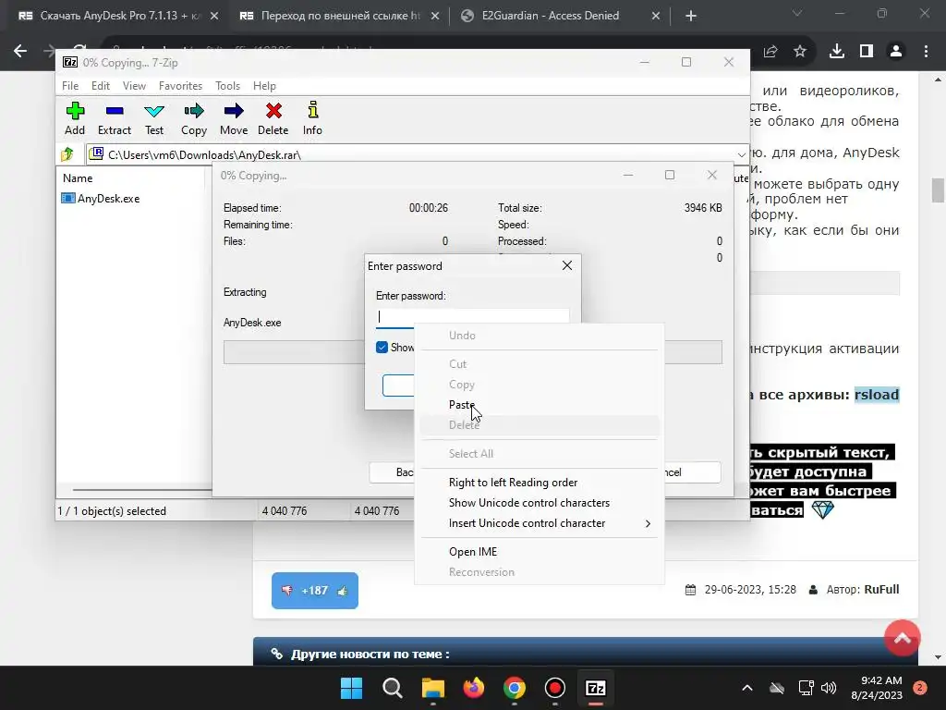Viewport: 946px width, 710px height.
Task: Expand Insert Unicode control character submenu
Action: pos(539,523)
